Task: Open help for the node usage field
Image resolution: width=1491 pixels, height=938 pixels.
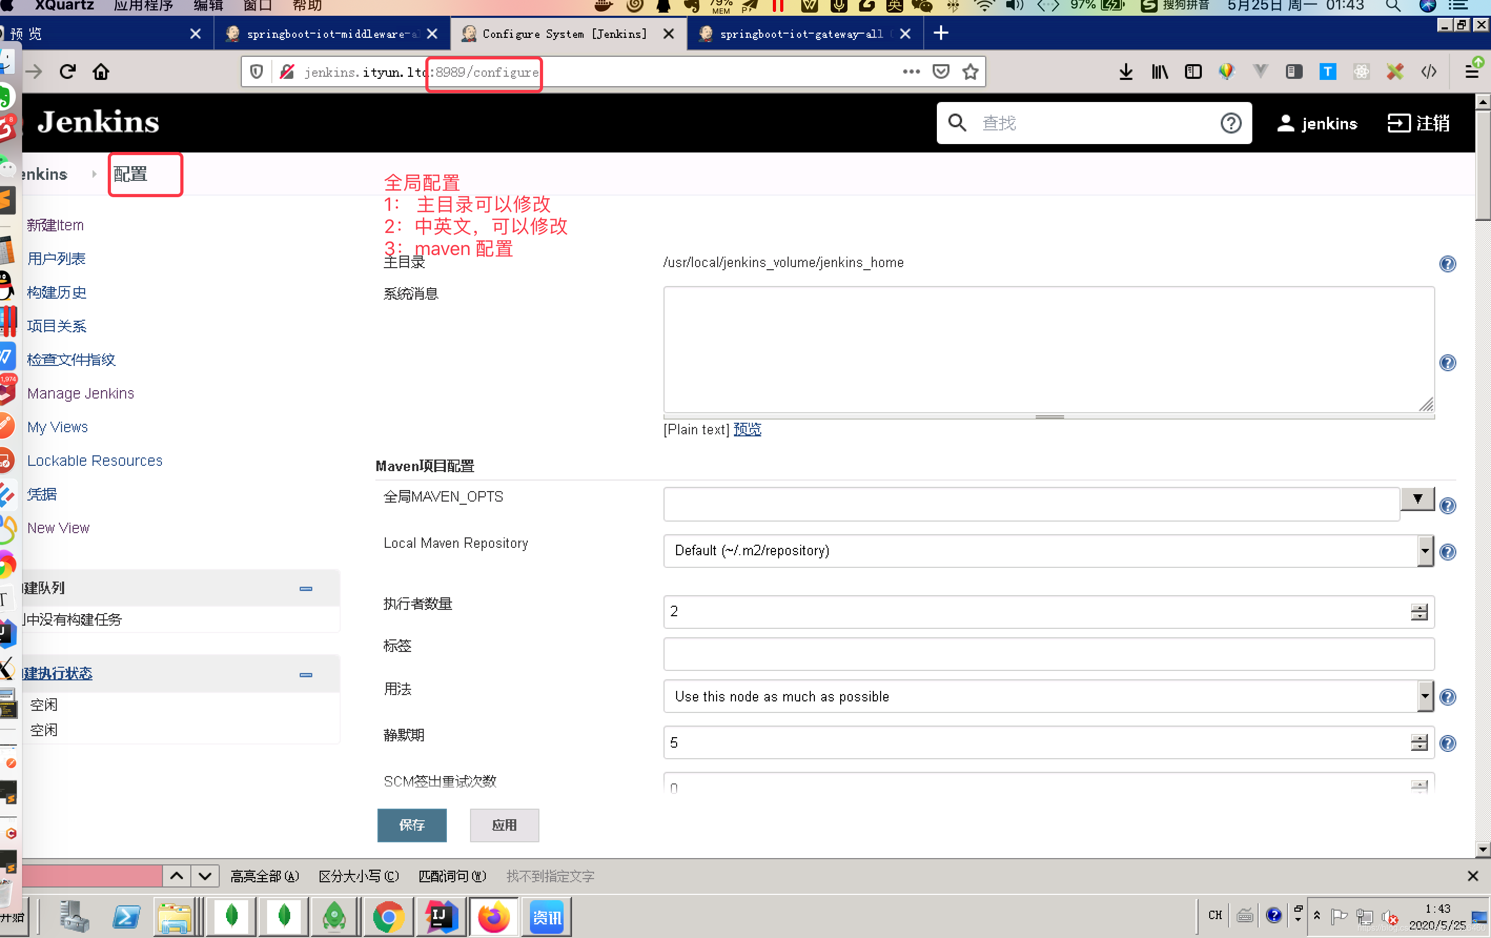Action: tap(1447, 697)
